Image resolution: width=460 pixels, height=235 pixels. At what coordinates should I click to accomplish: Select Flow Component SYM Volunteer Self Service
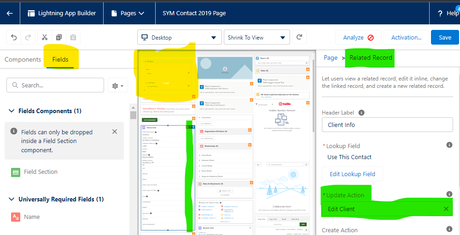[224, 89]
